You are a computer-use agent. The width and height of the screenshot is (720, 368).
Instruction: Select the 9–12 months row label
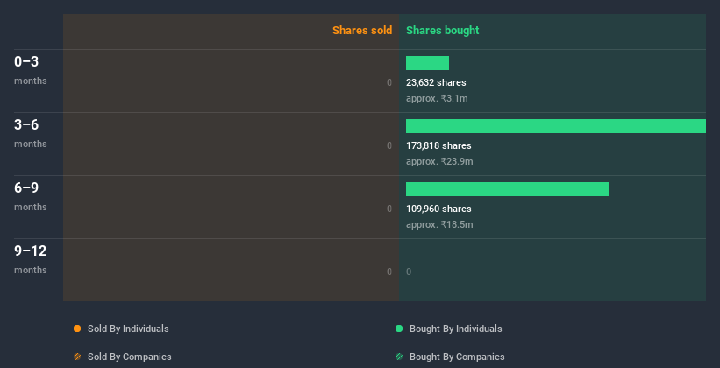pyautogui.click(x=31, y=259)
